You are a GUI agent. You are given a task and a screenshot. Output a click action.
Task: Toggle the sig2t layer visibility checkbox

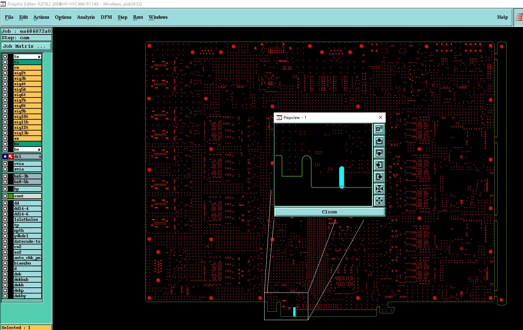click(x=5, y=73)
